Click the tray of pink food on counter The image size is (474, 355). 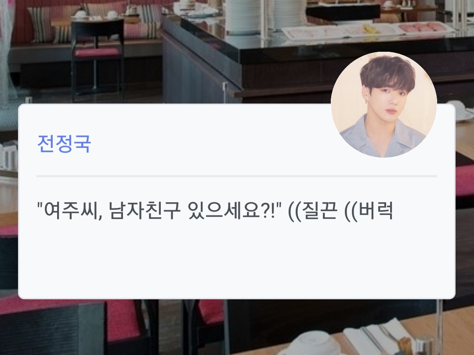[424, 28]
